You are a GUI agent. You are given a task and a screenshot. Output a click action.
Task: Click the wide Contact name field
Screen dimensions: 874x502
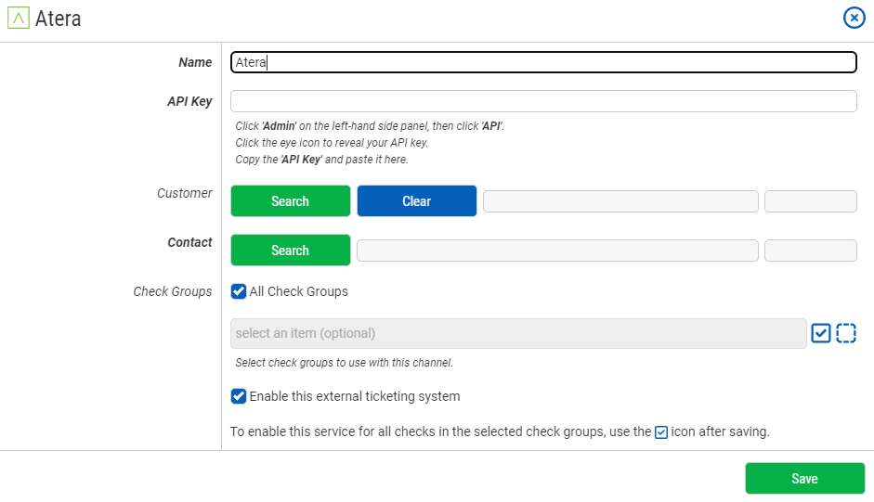[557, 251]
